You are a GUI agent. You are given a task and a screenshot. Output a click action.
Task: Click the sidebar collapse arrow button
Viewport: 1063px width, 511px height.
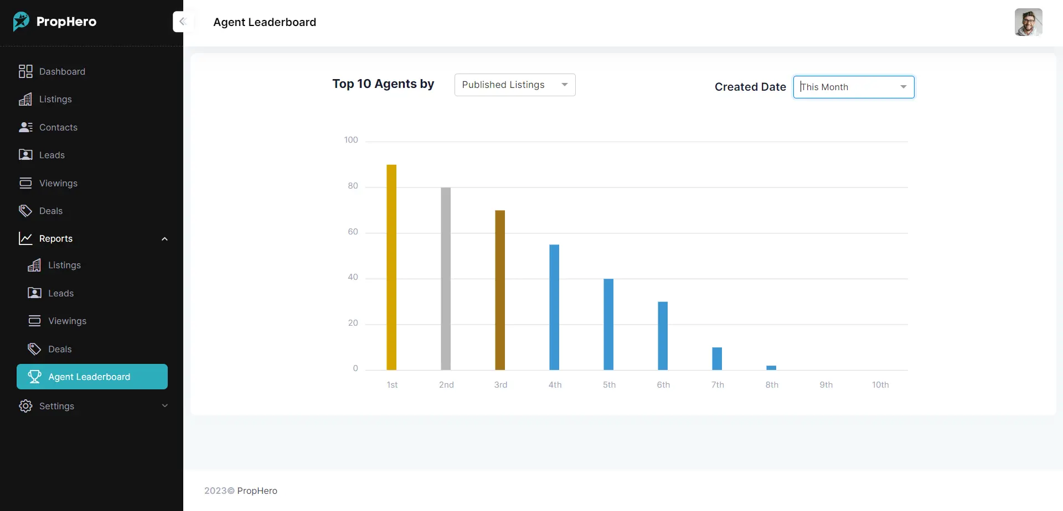click(x=183, y=22)
